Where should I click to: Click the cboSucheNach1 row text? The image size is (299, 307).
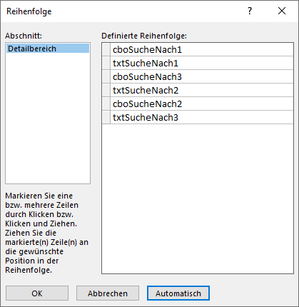point(147,50)
